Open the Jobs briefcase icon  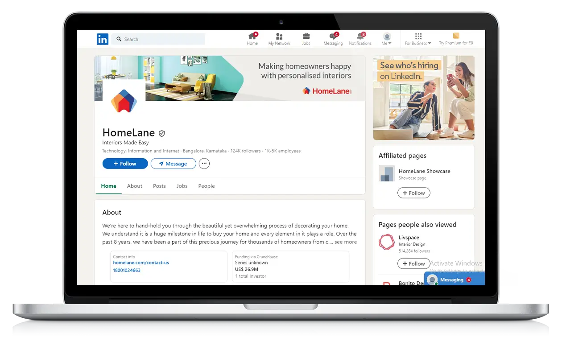(306, 37)
